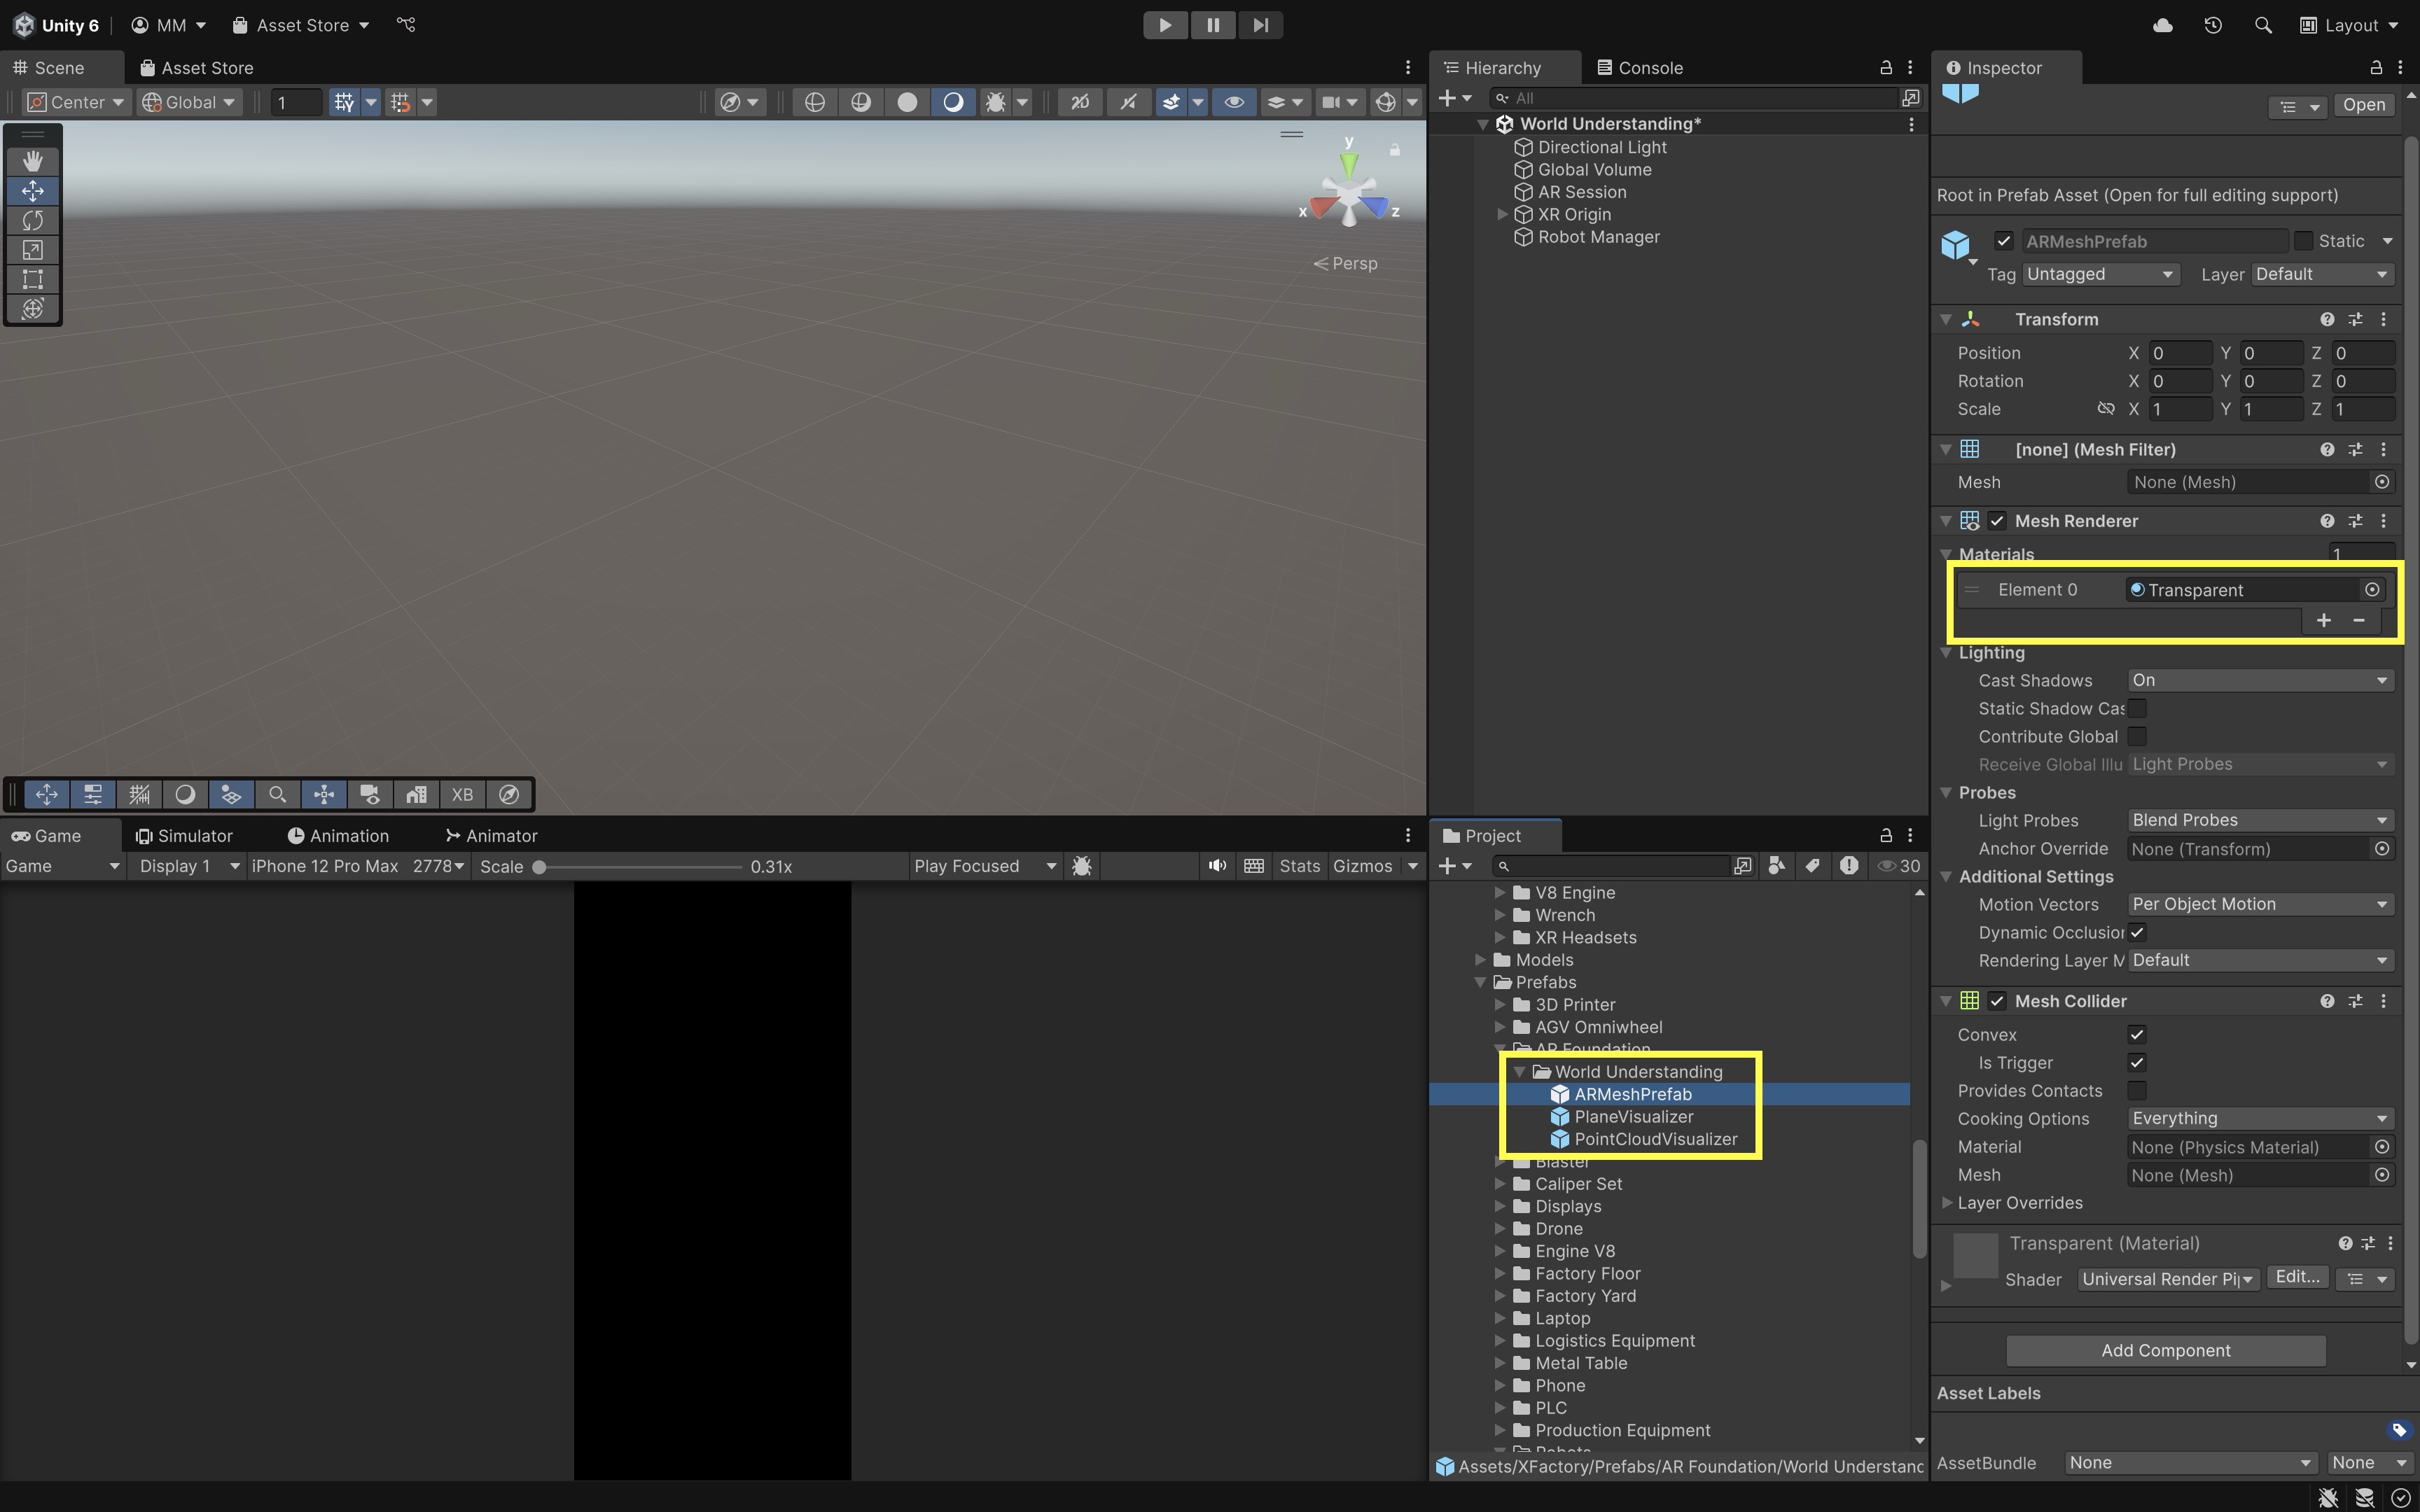Open the undo history icon
The width and height of the screenshot is (2420, 1512).
pyautogui.click(x=2213, y=25)
